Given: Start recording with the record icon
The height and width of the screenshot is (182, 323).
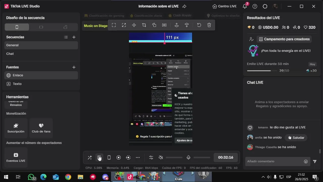Looking at the screenshot, I should coord(119,157).
